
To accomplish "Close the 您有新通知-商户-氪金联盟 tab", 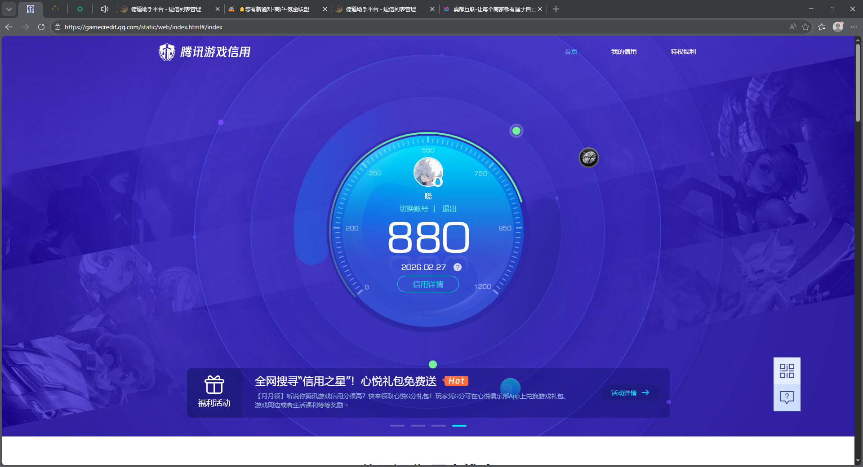I will tap(325, 9).
